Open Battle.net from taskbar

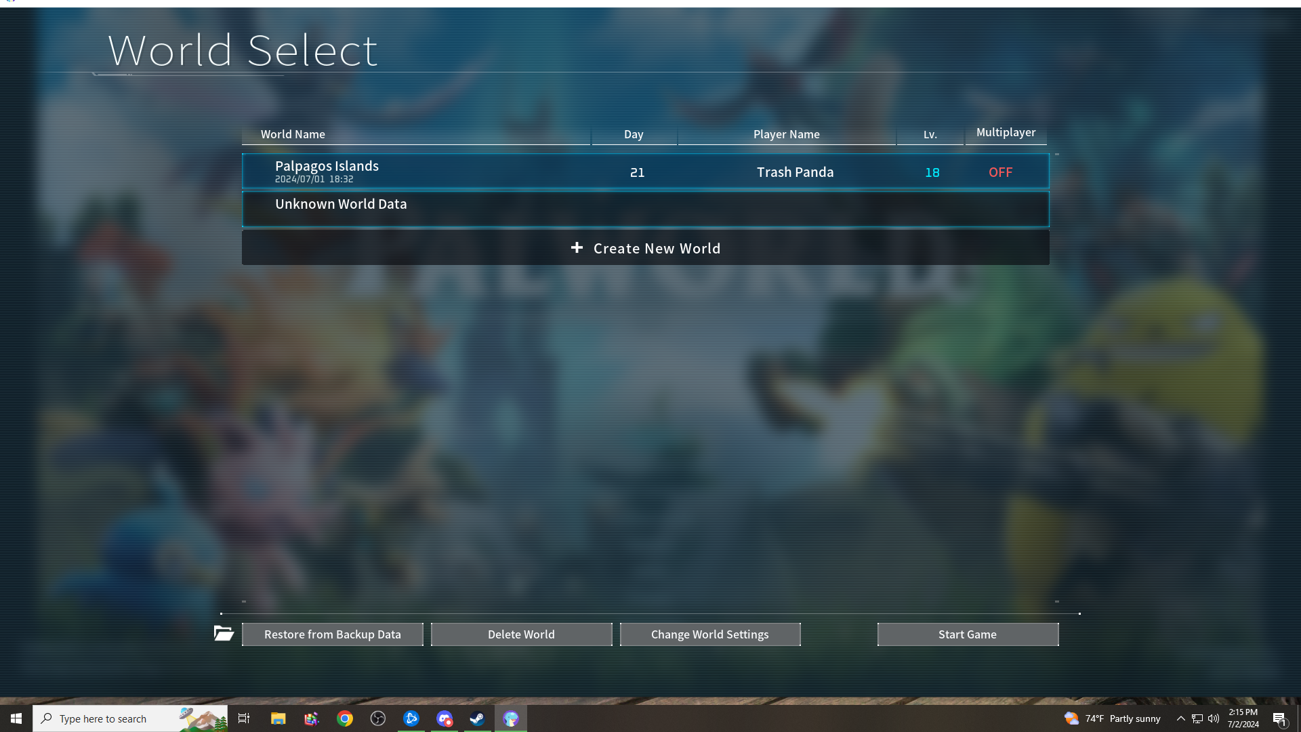tap(411, 718)
